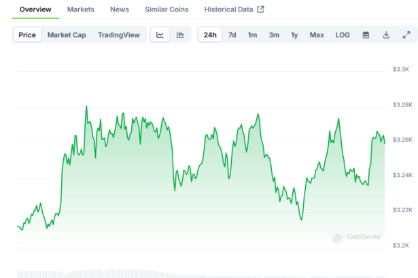Click the download chart icon
This screenshot has width=418, height=278.
pos(386,35)
